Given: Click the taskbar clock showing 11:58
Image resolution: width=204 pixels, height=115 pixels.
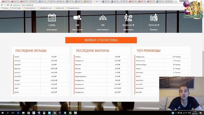Looking at the screenshot, I should (x=195, y=113).
